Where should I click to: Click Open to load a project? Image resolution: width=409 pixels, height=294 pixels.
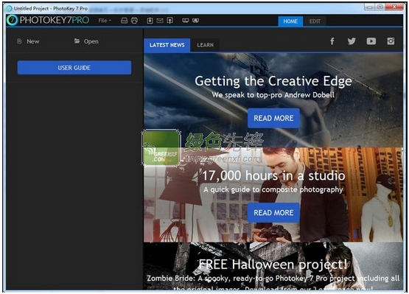tap(86, 41)
